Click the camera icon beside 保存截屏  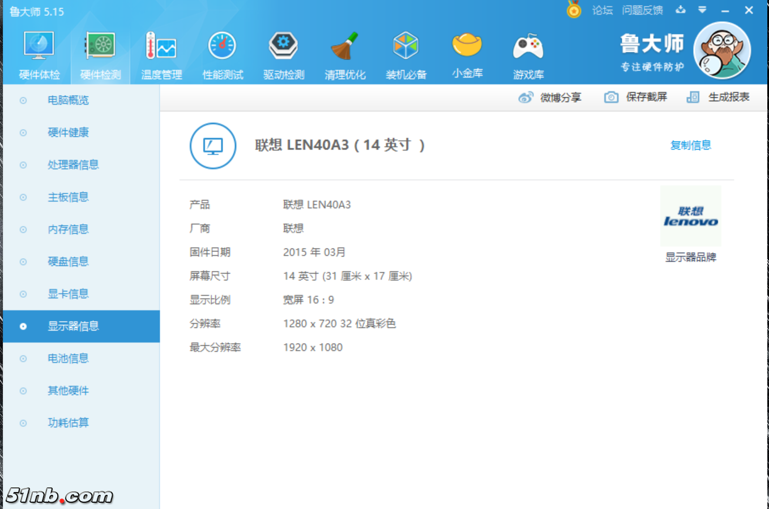point(611,97)
